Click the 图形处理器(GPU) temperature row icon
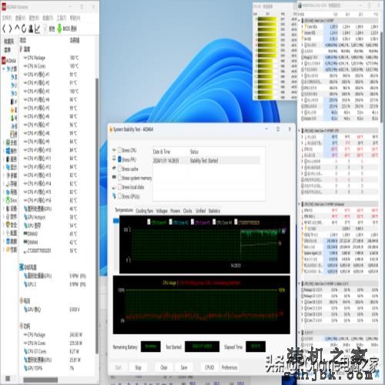Image resolution: width=385 pixels, height=385 pixels. [25, 209]
